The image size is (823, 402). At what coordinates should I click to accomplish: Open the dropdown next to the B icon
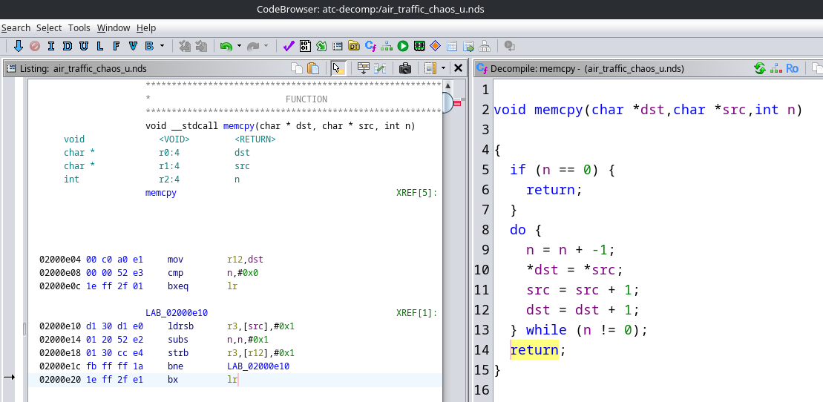coord(162,46)
